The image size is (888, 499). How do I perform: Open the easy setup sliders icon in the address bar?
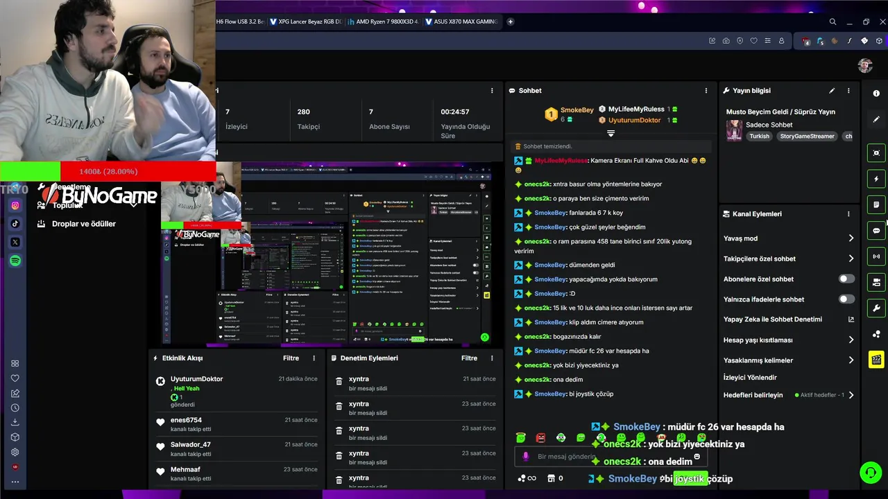click(x=767, y=41)
